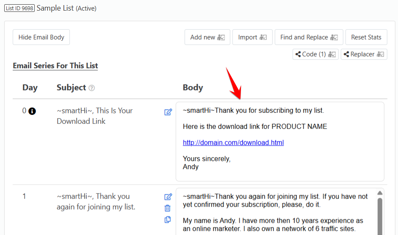Click the Day 1 email body scrollbar
Image resolution: width=398 pixels, height=235 pixels.
[x=380, y=217]
